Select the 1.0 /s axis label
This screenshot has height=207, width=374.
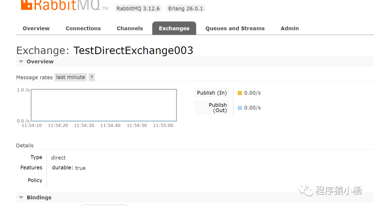pos(23,90)
